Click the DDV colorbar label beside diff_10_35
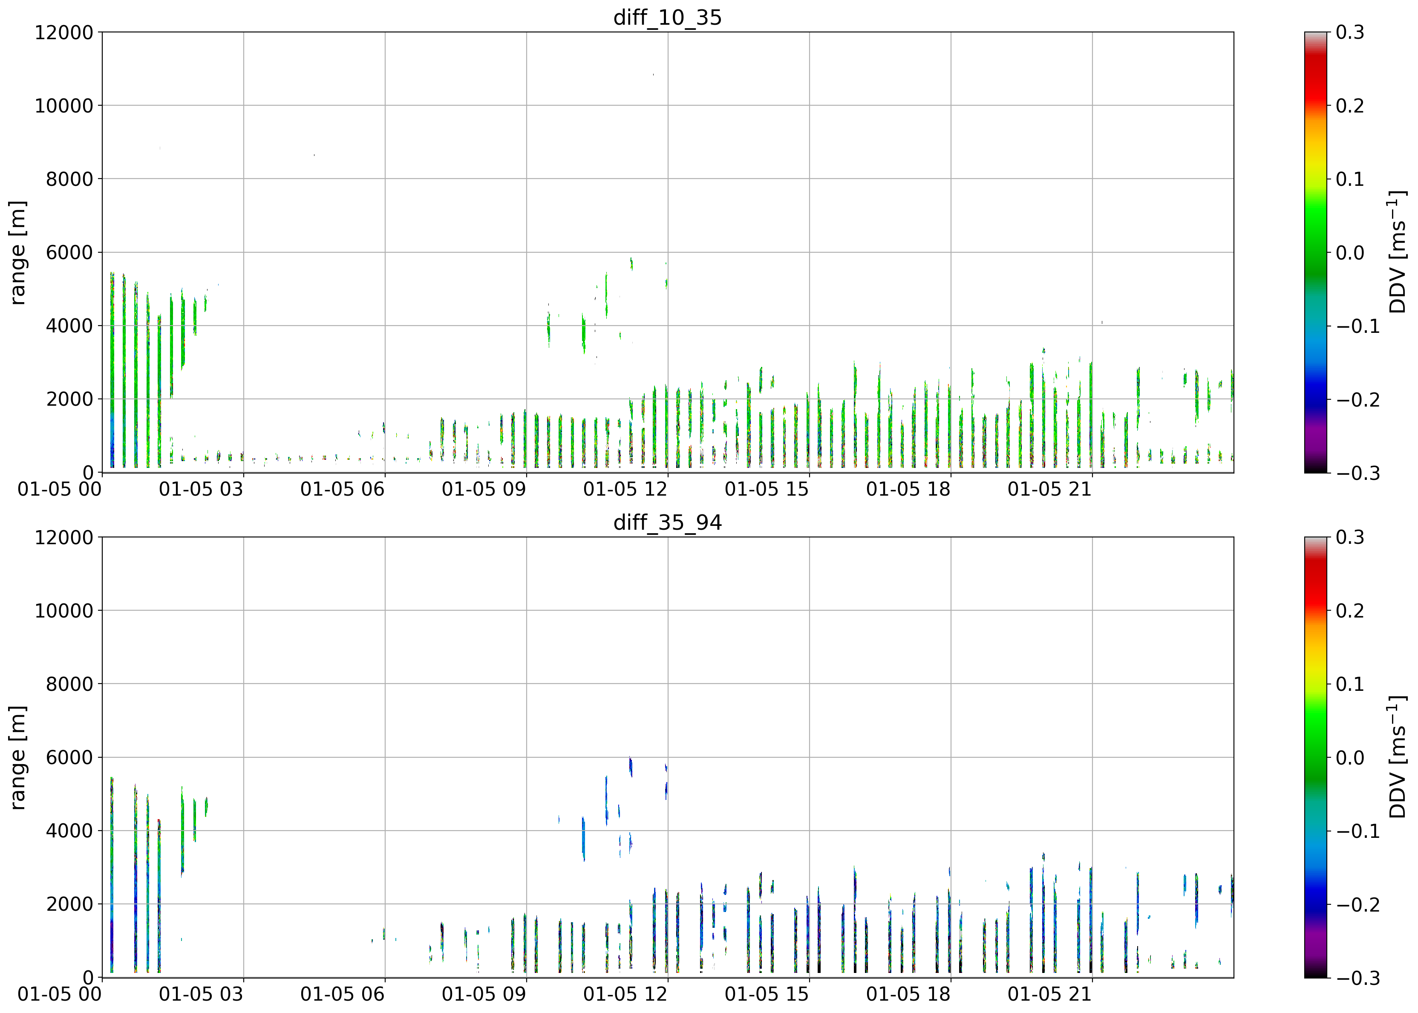This screenshot has height=1013, width=1418. coord(1397,252)
